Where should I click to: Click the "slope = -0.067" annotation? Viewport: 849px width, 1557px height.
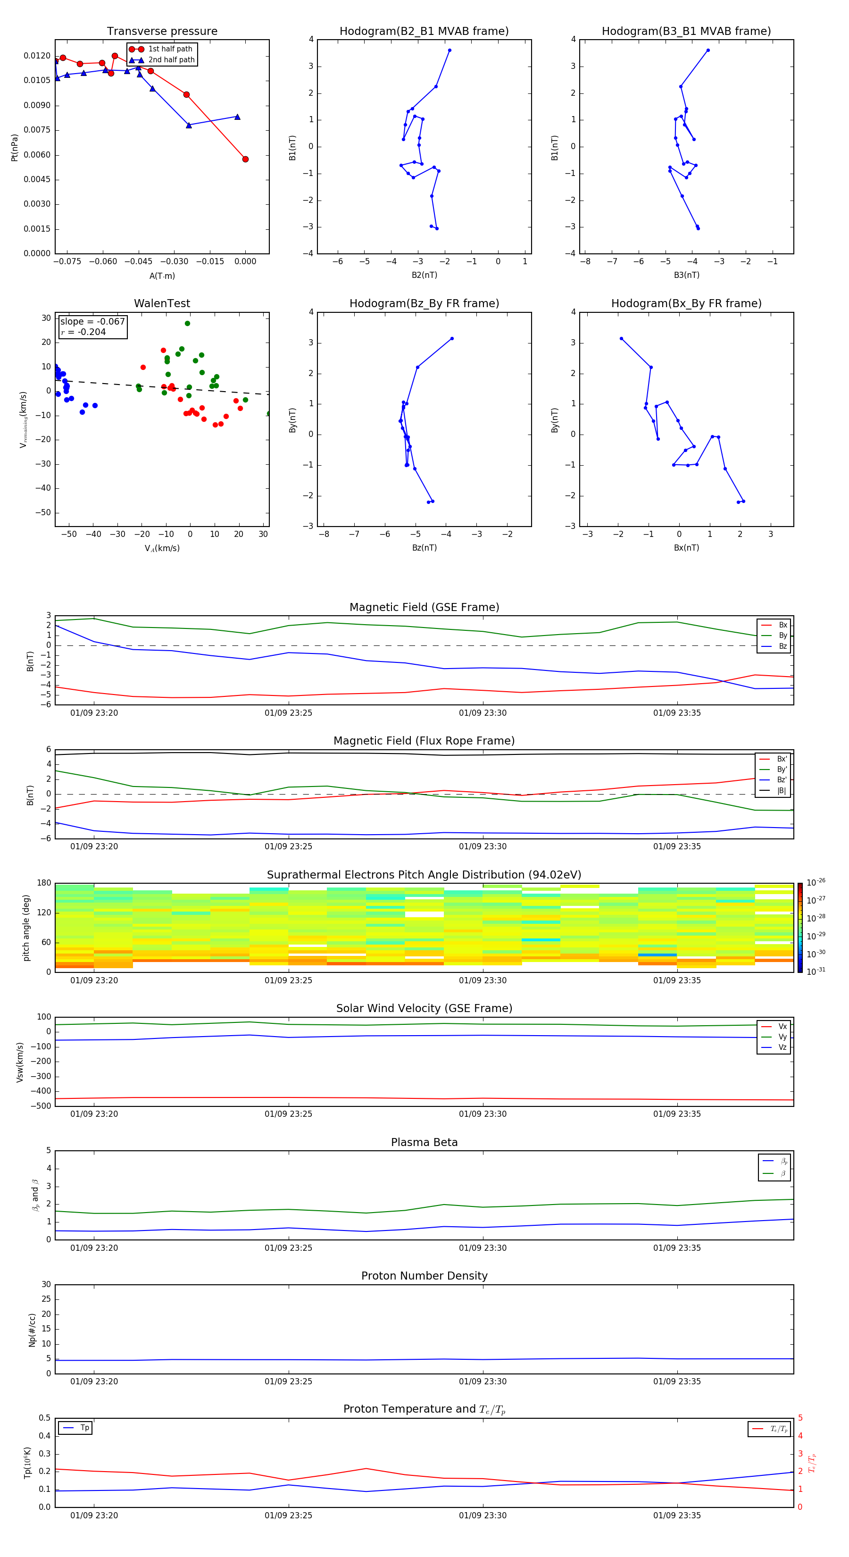point(92,322)
